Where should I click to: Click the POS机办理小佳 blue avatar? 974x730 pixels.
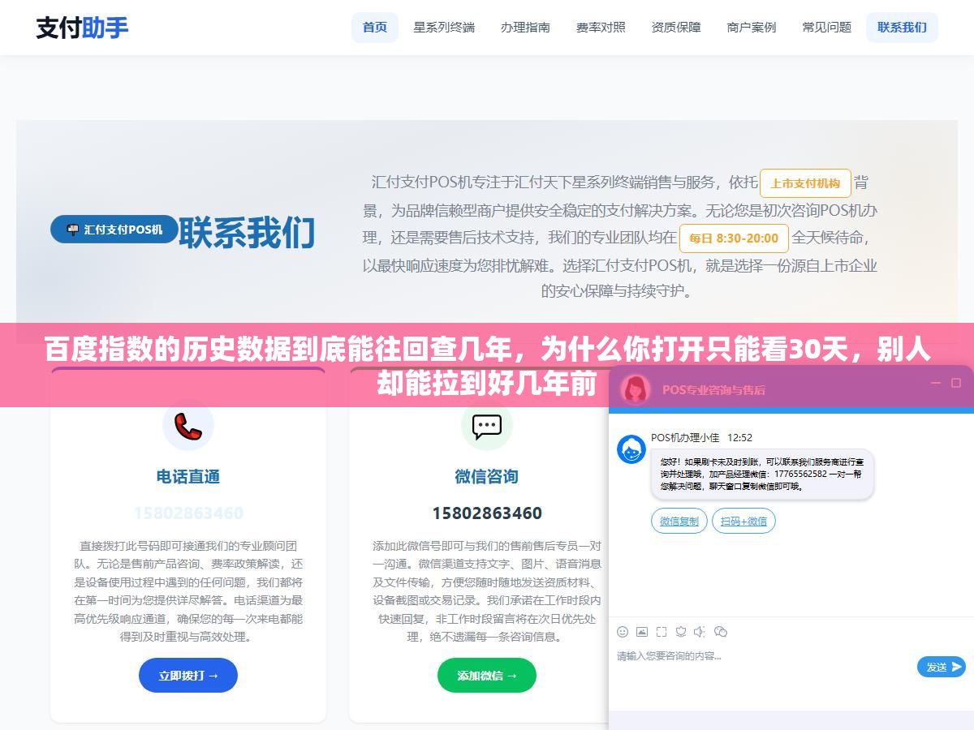(631, 449)
